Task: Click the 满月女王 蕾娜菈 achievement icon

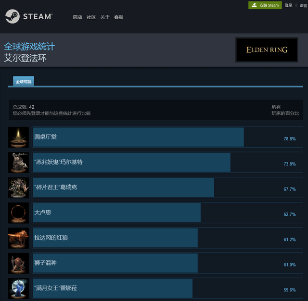Action: tap(18, 288)
